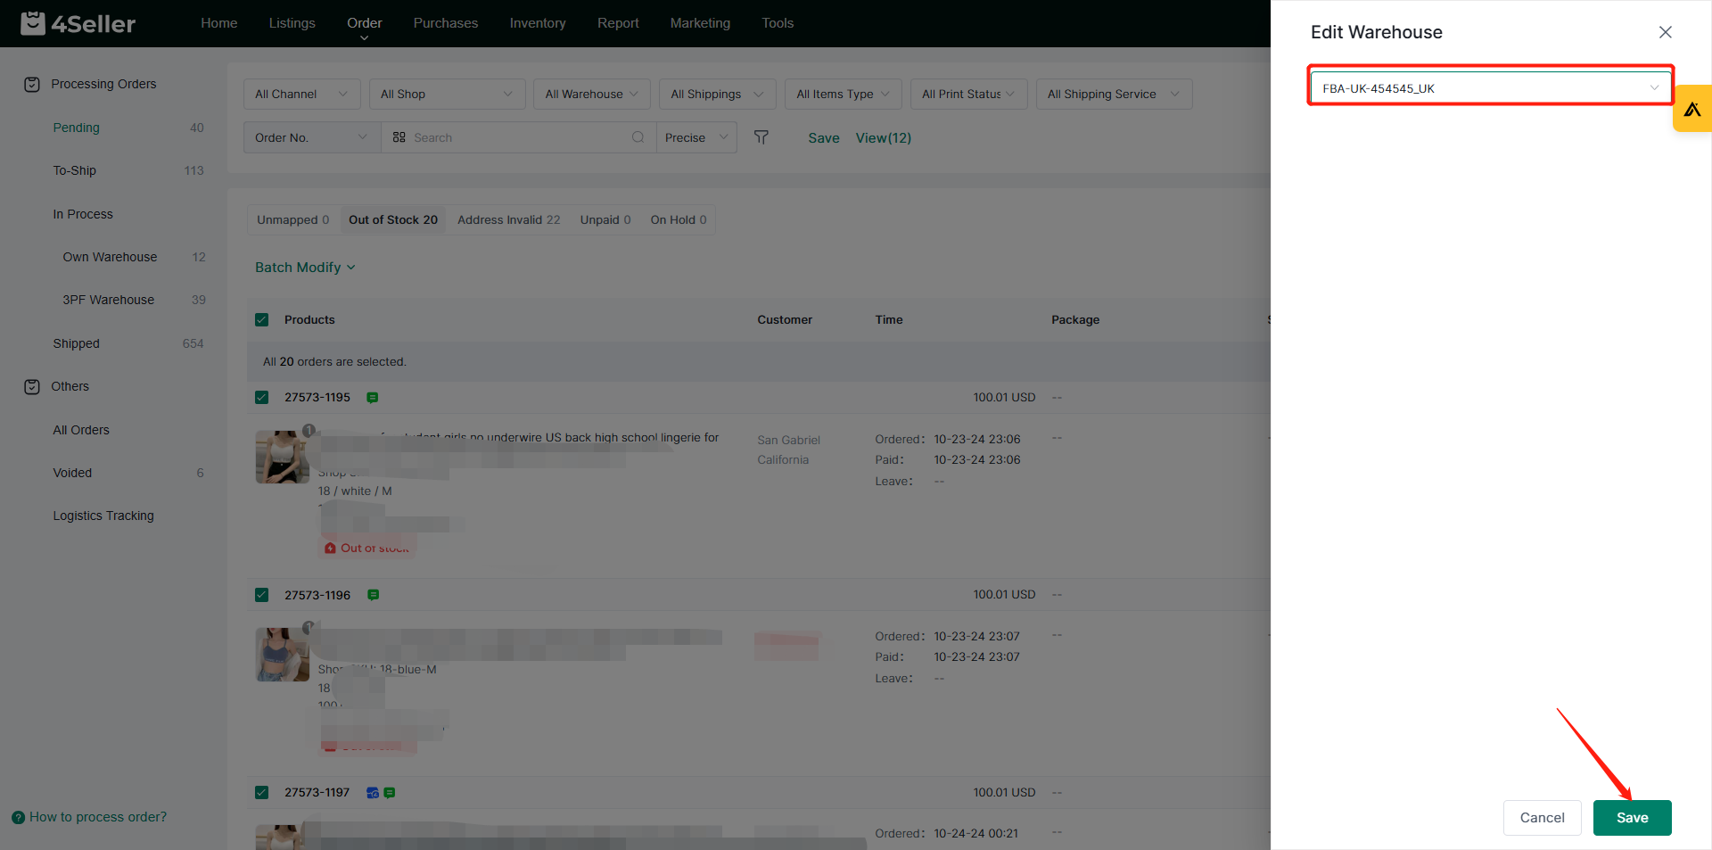The width and height of the screenshot is (1712, 850).
Task: Close the Edit Warehouse panel
Action: [1665, 32]
